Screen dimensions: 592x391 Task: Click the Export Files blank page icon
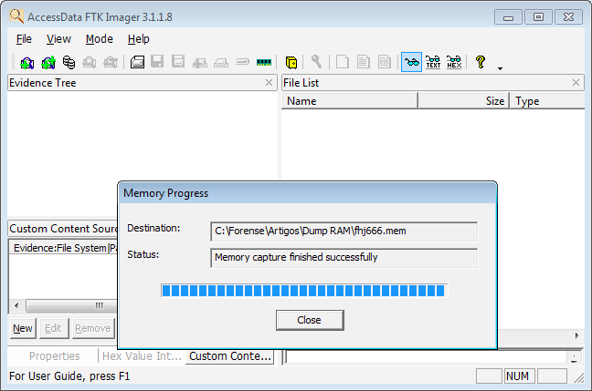point(342,62)
